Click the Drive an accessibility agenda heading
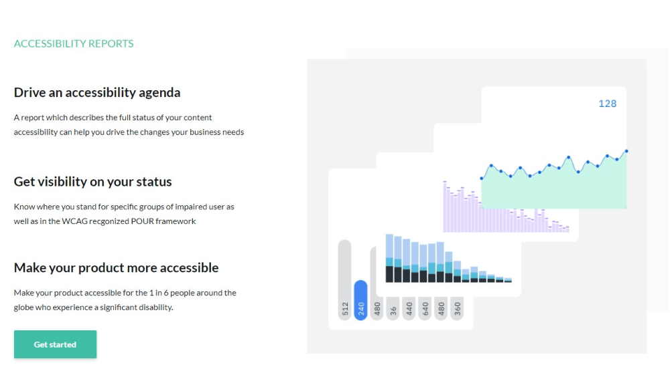This screenshot has height=375, width=670. (x=97, y=92)
